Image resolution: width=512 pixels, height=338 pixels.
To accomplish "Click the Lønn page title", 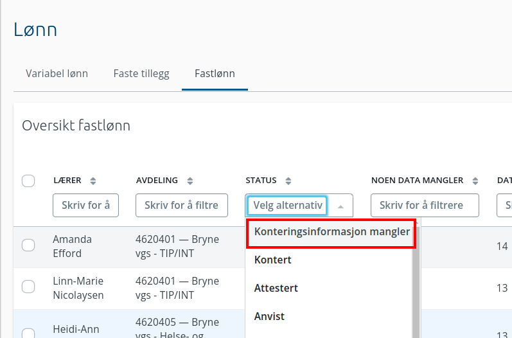I will click(35, 30).
